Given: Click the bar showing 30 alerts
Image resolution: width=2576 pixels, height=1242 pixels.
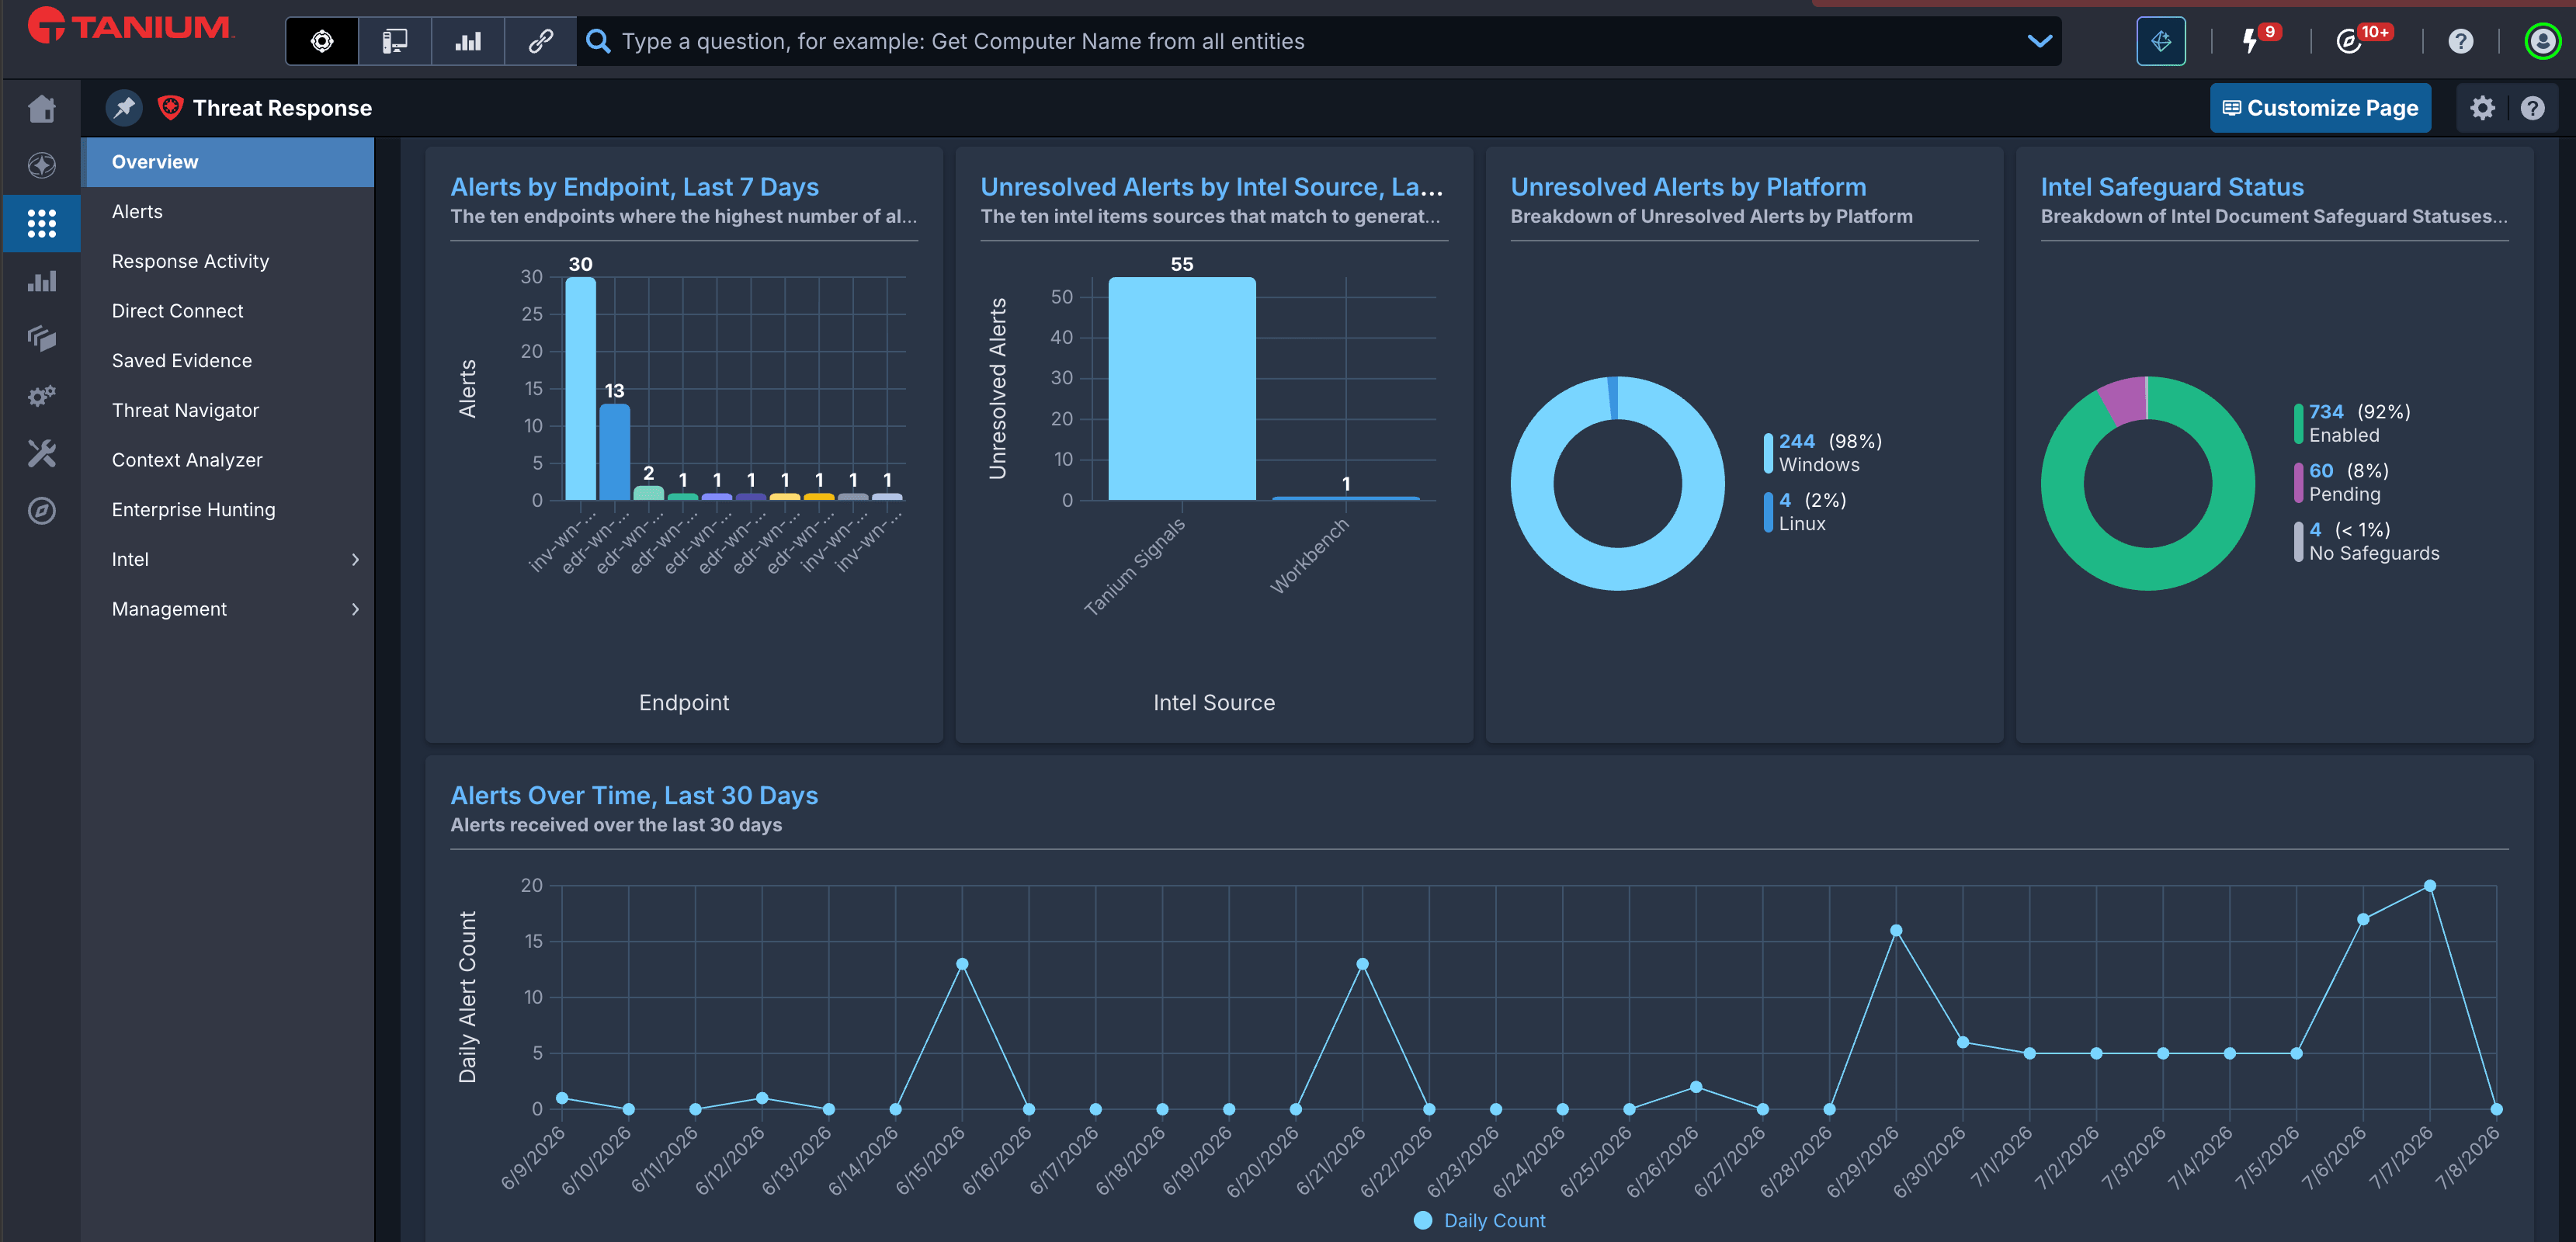Looking at the screenshot, I should (580, 388).
